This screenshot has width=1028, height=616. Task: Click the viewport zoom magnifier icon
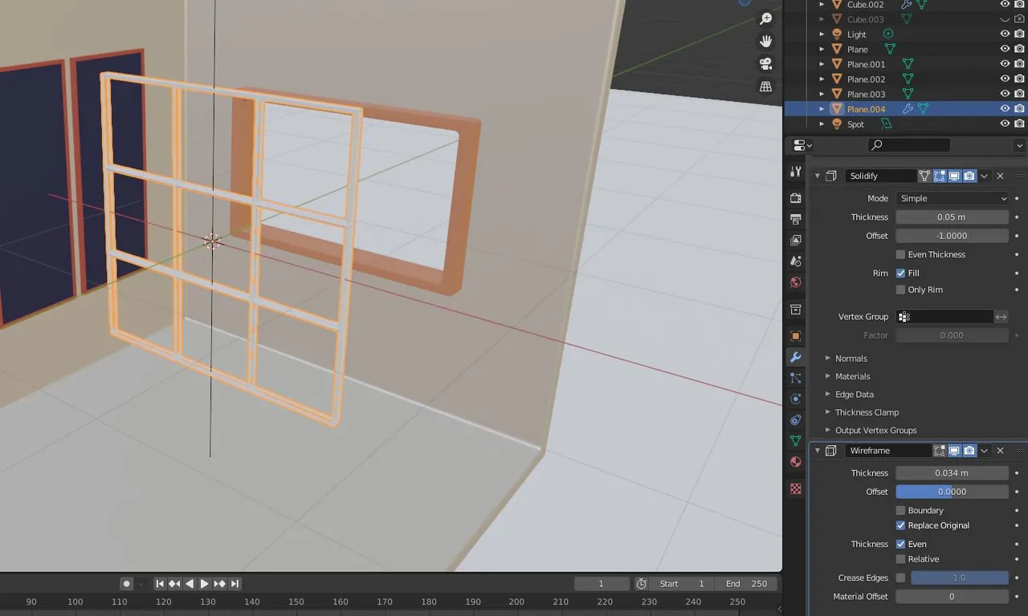[x=766, y=18]
